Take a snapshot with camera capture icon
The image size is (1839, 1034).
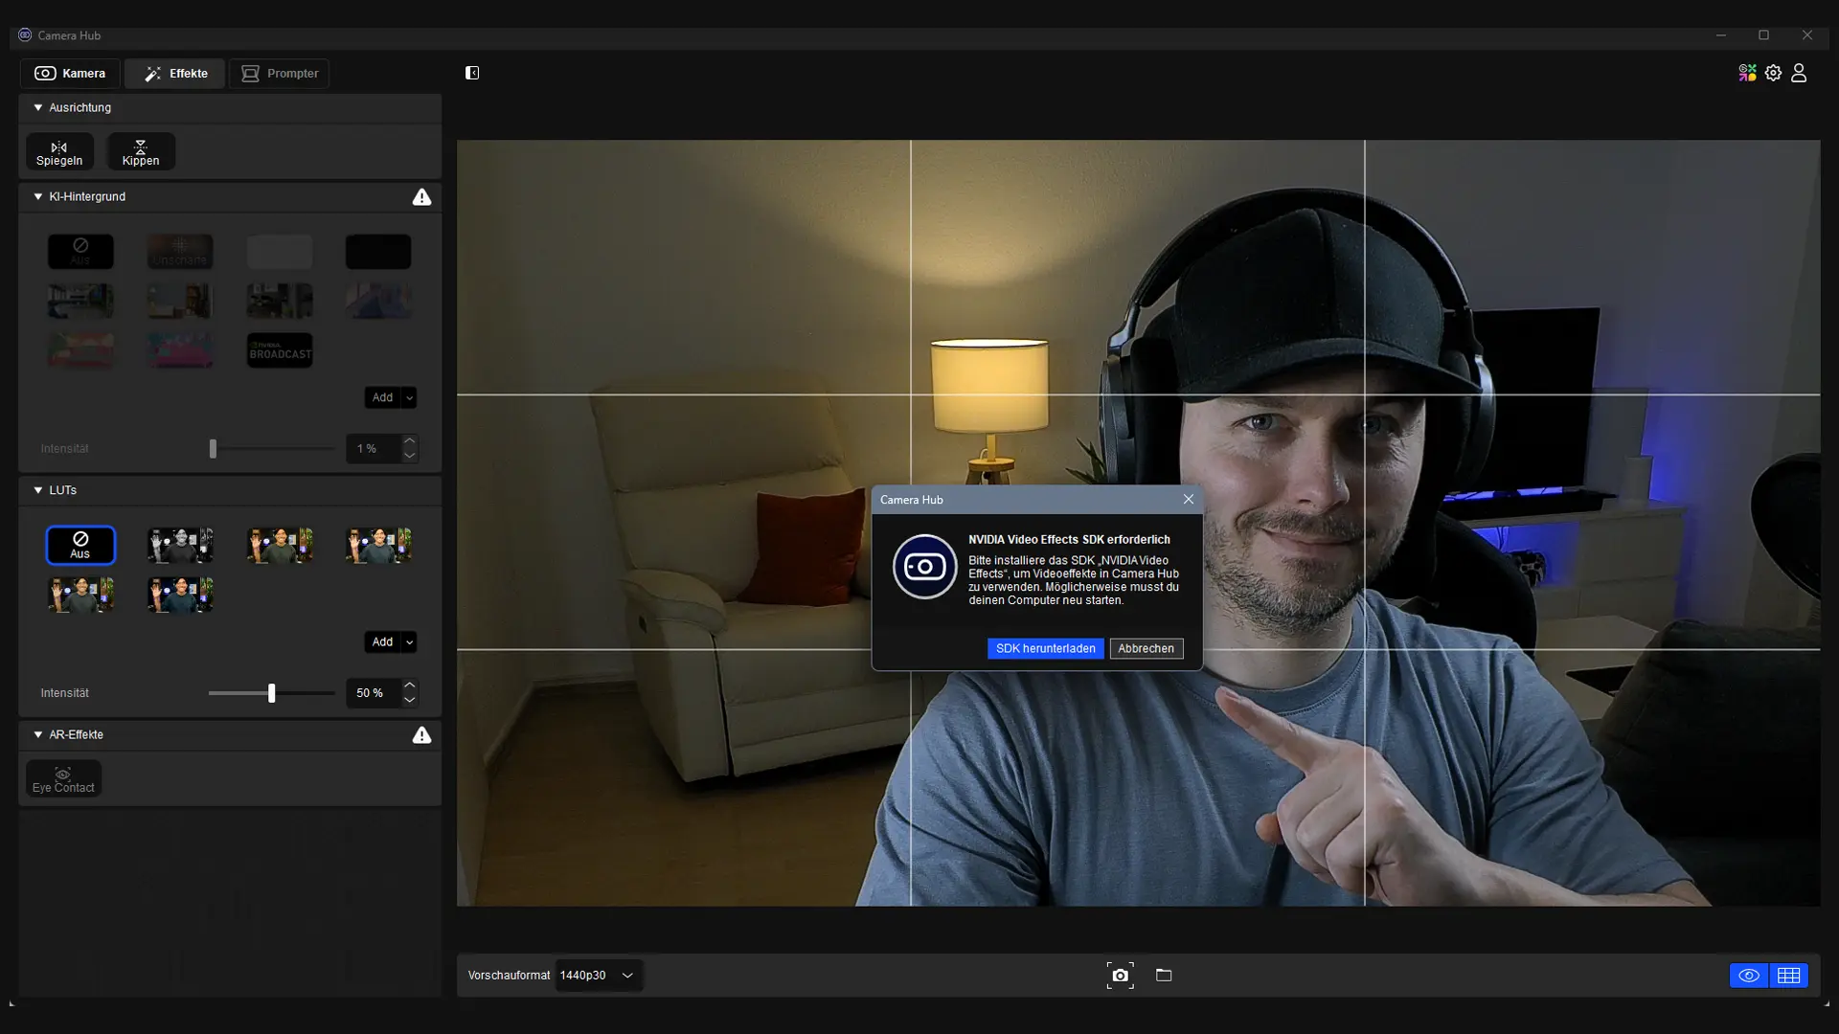coord(1120,975)
